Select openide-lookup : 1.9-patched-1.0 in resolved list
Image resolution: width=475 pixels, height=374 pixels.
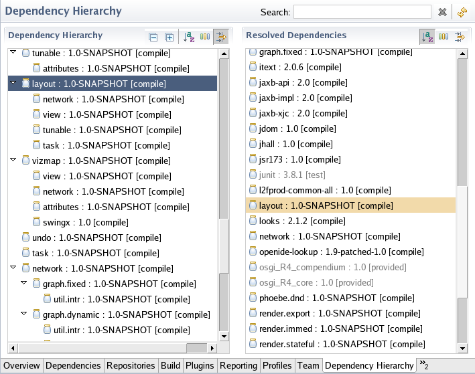click(x=331, y=252)
